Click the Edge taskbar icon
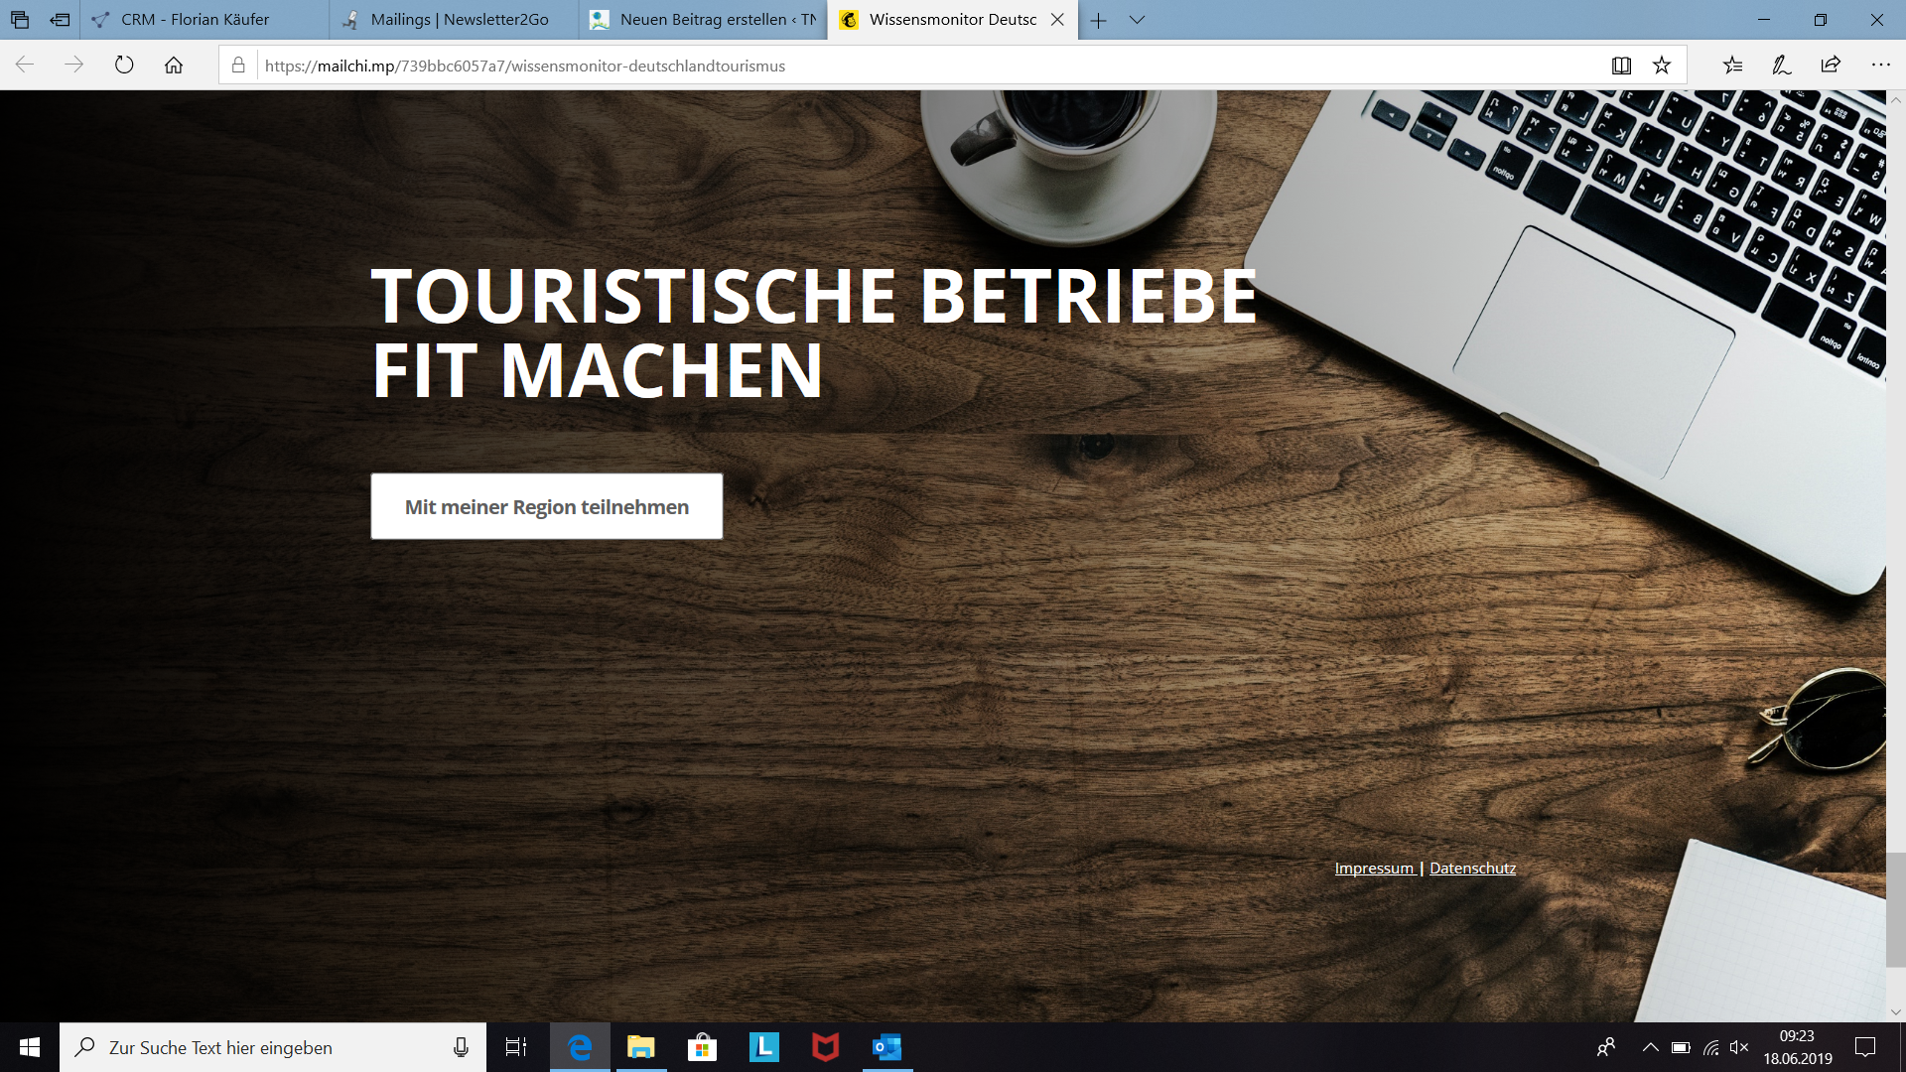1906x1072 pixels. pos(580,1047)
